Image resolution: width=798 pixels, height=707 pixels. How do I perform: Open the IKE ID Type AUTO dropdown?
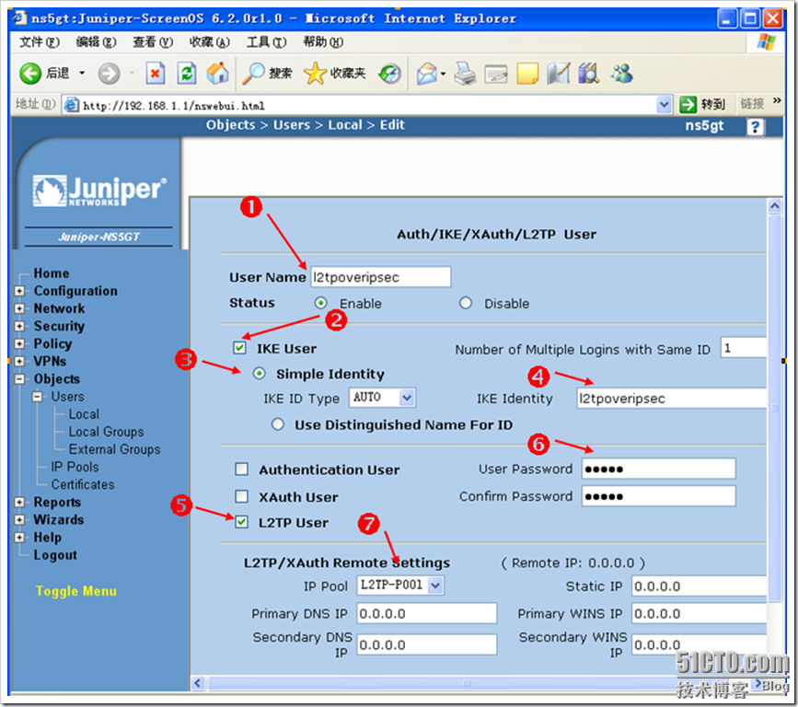tap(382, 398)
